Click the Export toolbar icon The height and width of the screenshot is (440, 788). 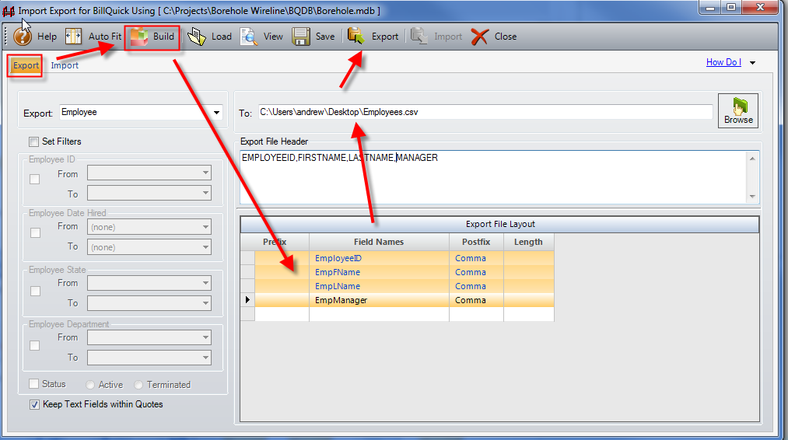tap(356, 37)
